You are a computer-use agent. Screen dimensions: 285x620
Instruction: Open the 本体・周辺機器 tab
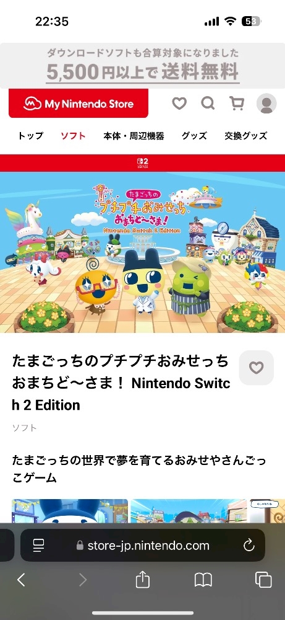tap(134, 136)
